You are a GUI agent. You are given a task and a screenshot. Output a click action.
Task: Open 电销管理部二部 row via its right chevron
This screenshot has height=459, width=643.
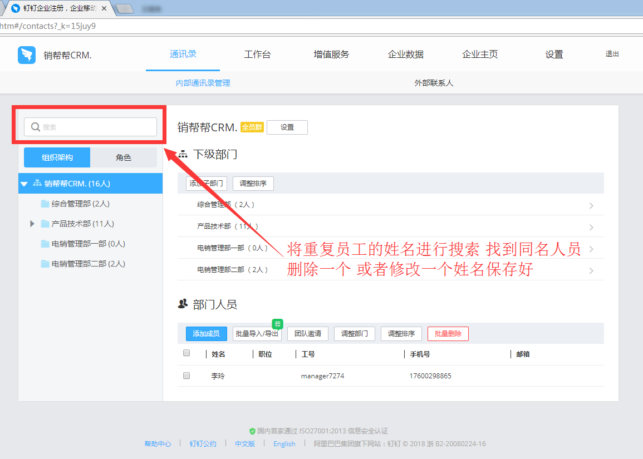click(591, 271)
